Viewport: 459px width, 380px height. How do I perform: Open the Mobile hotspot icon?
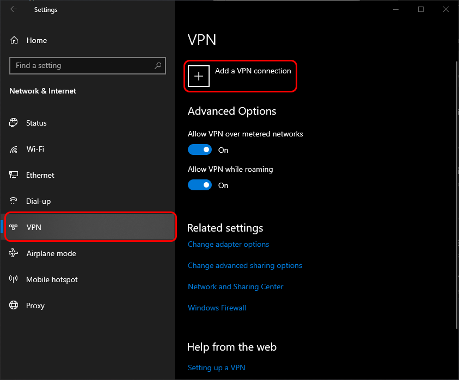[14, 279]
